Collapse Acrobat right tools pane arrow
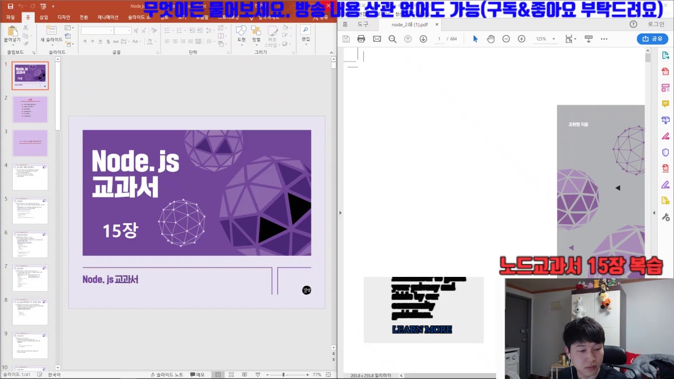 coord(654,213)
